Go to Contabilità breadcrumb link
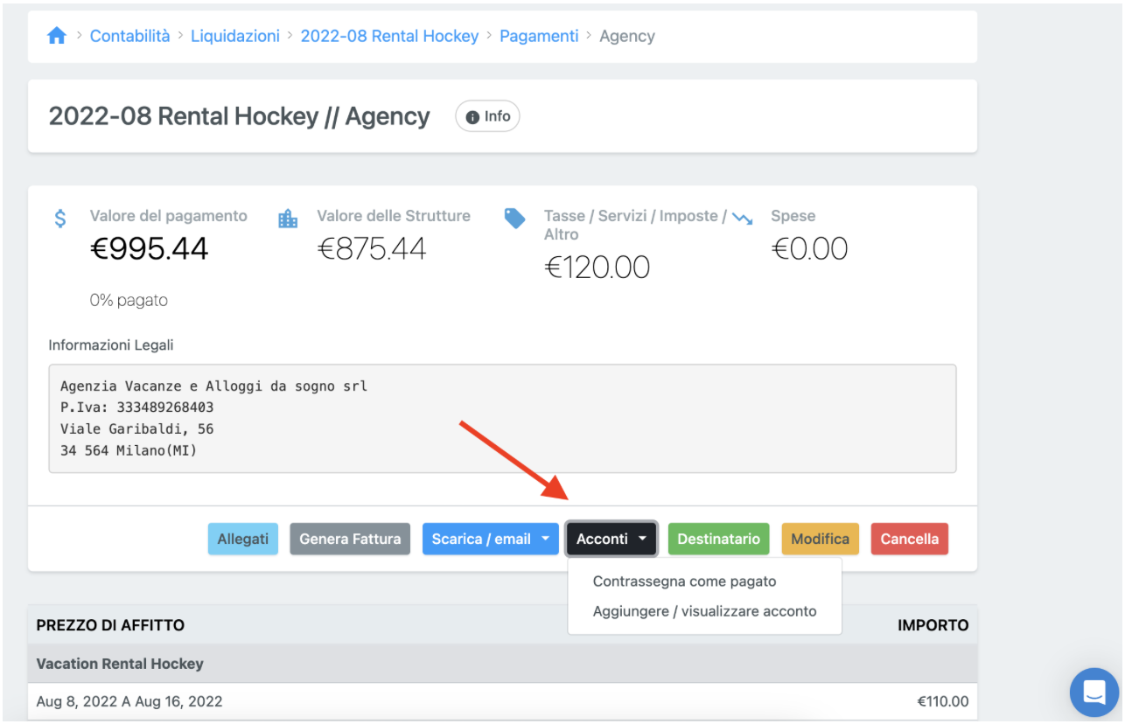Viewport: 1125px width, 724px height. click(x=129, y=36)
